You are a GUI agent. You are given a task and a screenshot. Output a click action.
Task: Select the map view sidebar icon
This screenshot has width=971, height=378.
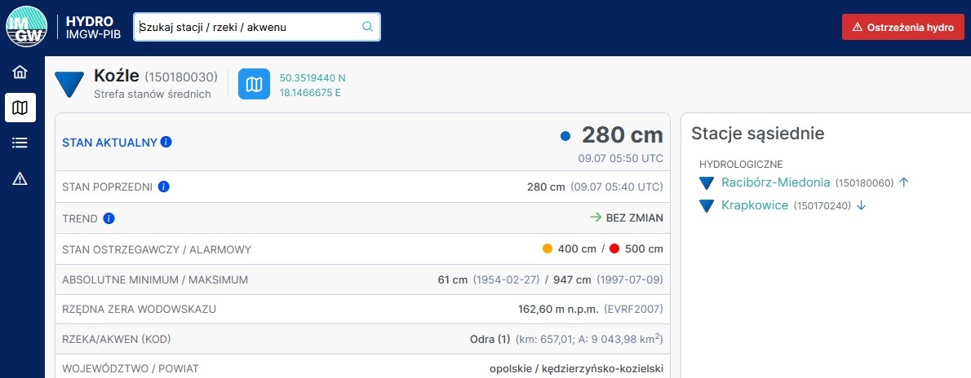coord(20,108)
